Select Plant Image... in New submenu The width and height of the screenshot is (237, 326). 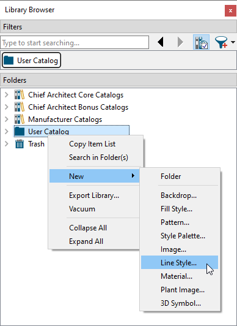pos(180,290)
